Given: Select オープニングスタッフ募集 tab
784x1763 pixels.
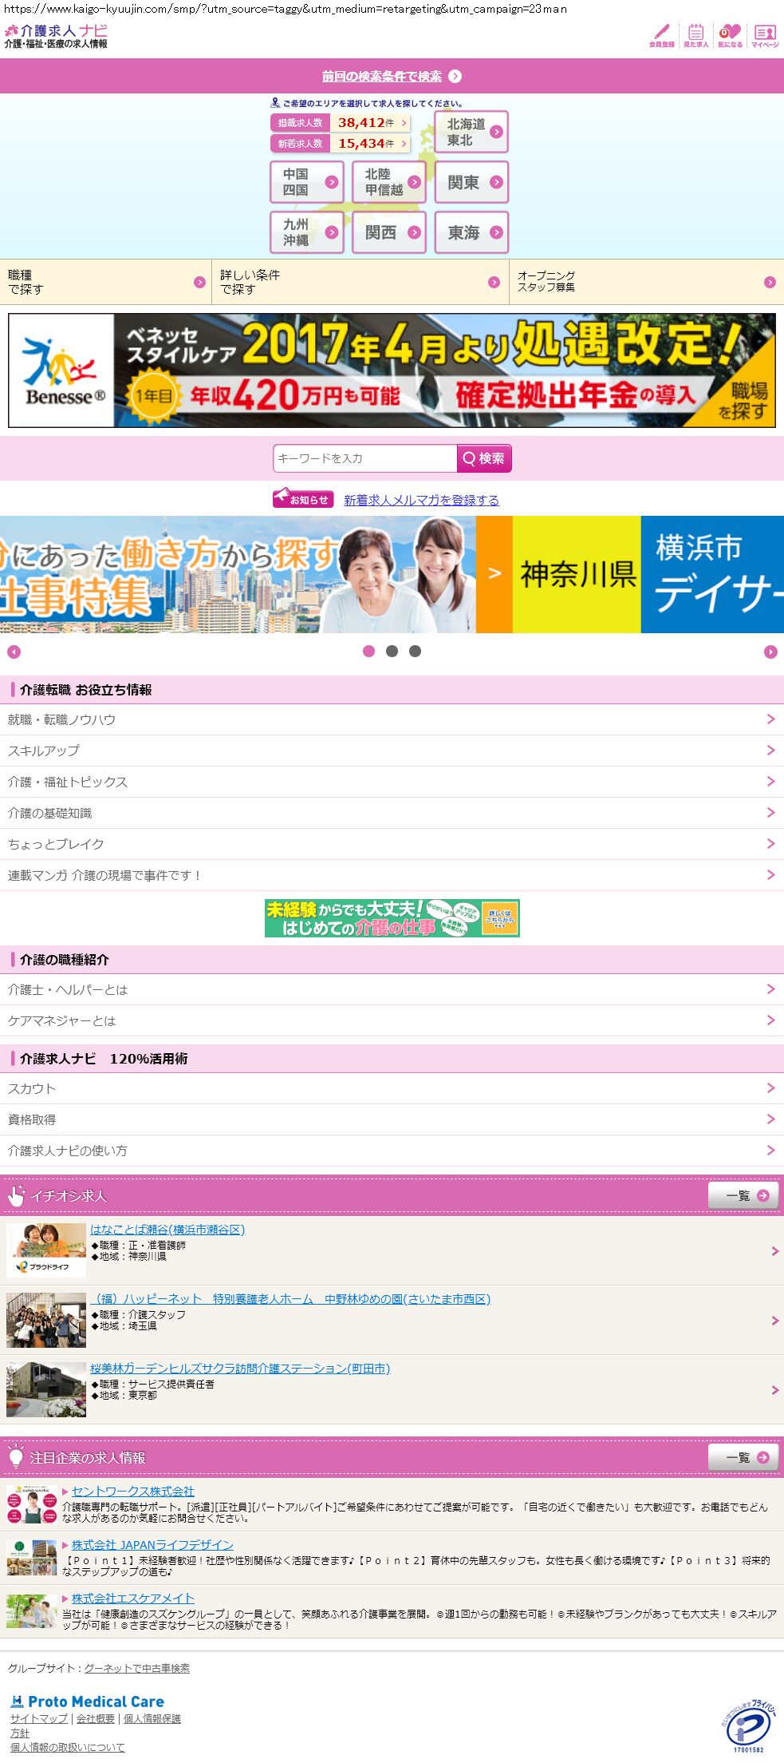Looking at the screenshot, I should pos(647,282).
